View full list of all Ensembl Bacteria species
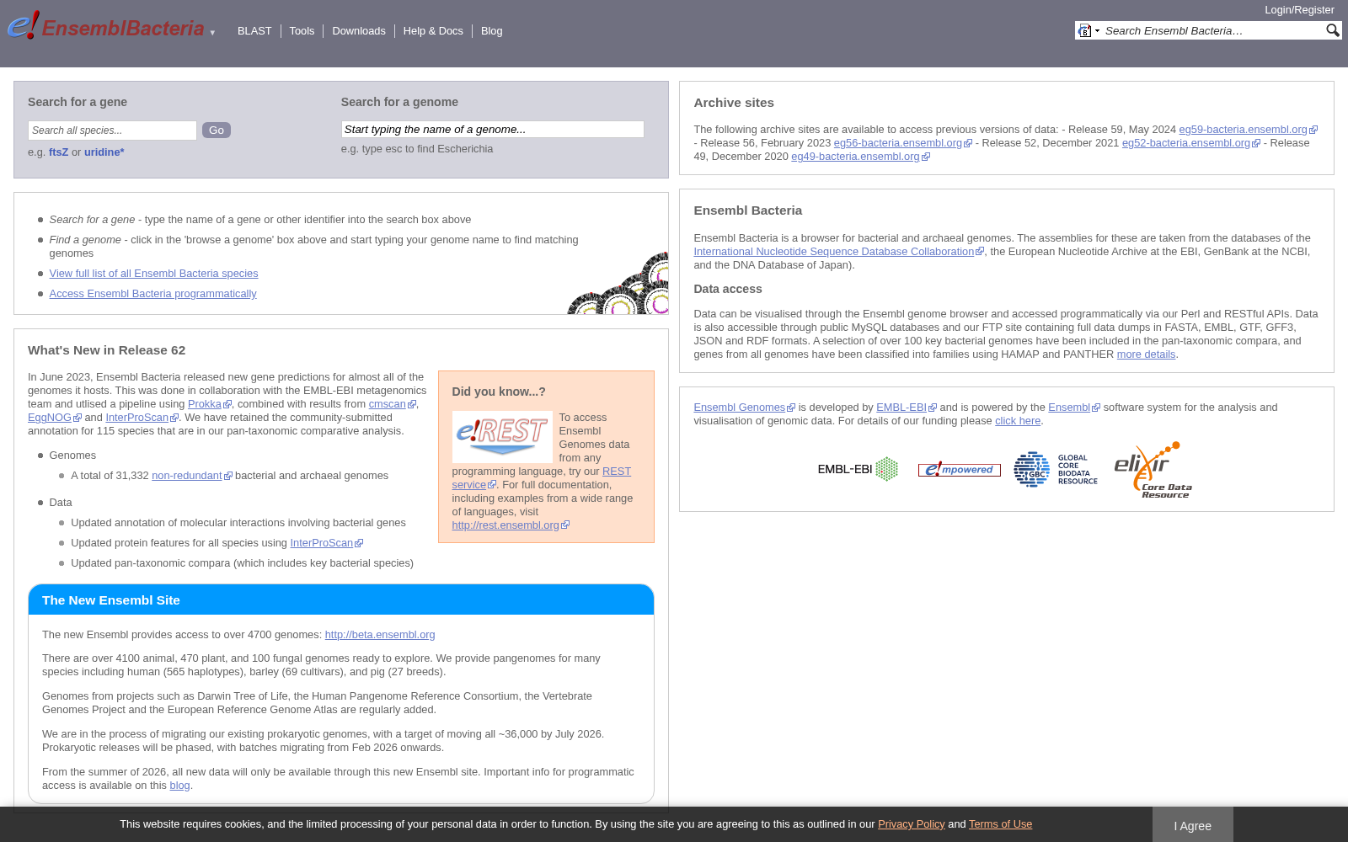1348x842 pixels. pos(153,274)
